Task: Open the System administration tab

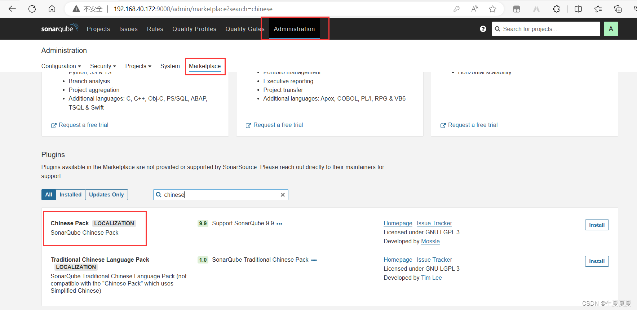Action: pos(170,66)
